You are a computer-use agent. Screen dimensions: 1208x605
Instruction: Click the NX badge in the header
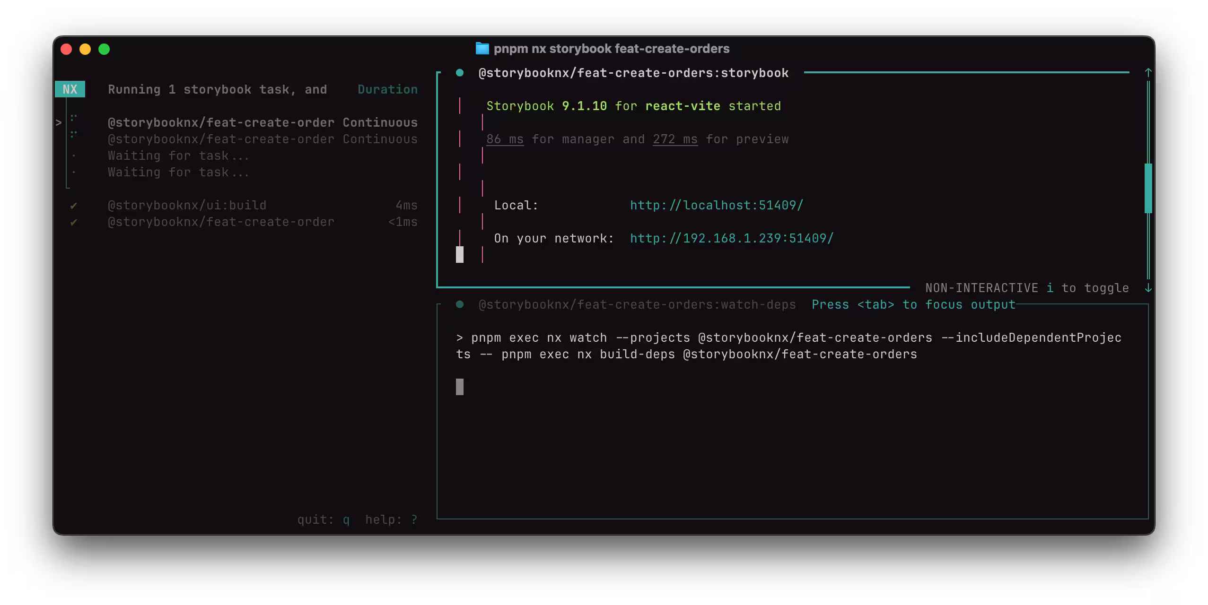point(70,89)
